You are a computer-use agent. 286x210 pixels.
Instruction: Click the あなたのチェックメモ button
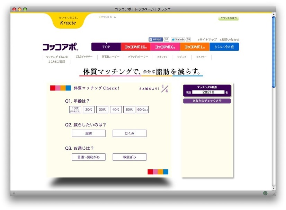[207, 101]
